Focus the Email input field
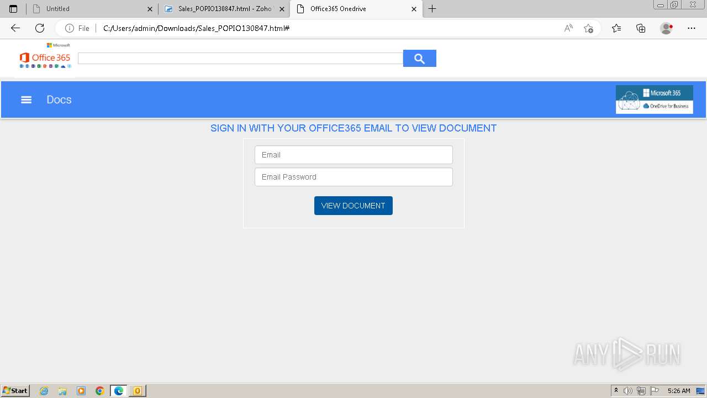The height and width of the screenshot is (398, 707). point(353,155)
